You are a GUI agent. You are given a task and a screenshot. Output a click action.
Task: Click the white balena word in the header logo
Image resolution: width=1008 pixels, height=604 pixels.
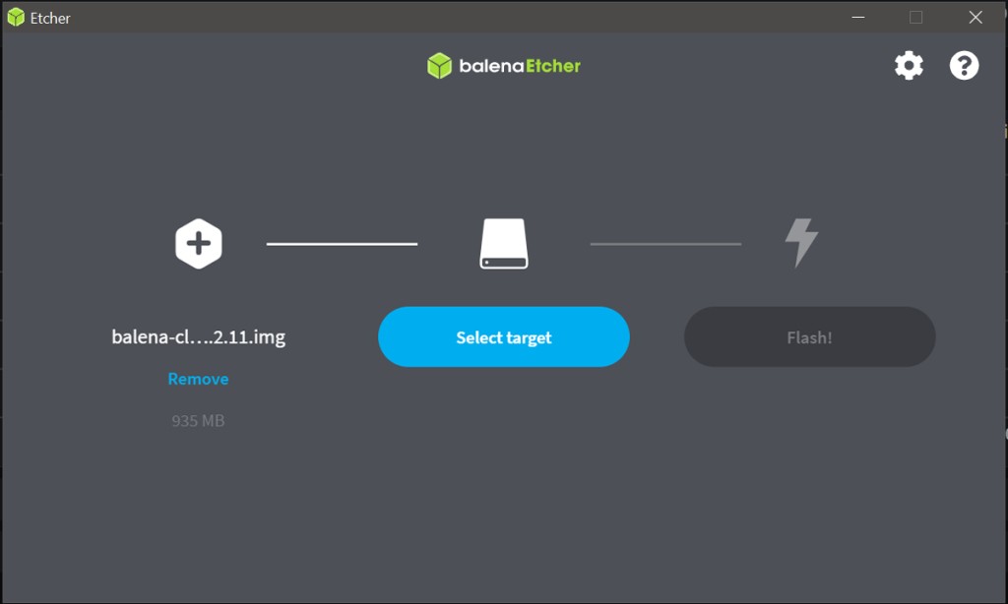pyautogui.click(x=491, y=66)
